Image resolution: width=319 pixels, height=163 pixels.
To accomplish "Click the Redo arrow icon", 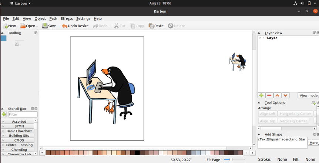I will [x=95, y=26].
